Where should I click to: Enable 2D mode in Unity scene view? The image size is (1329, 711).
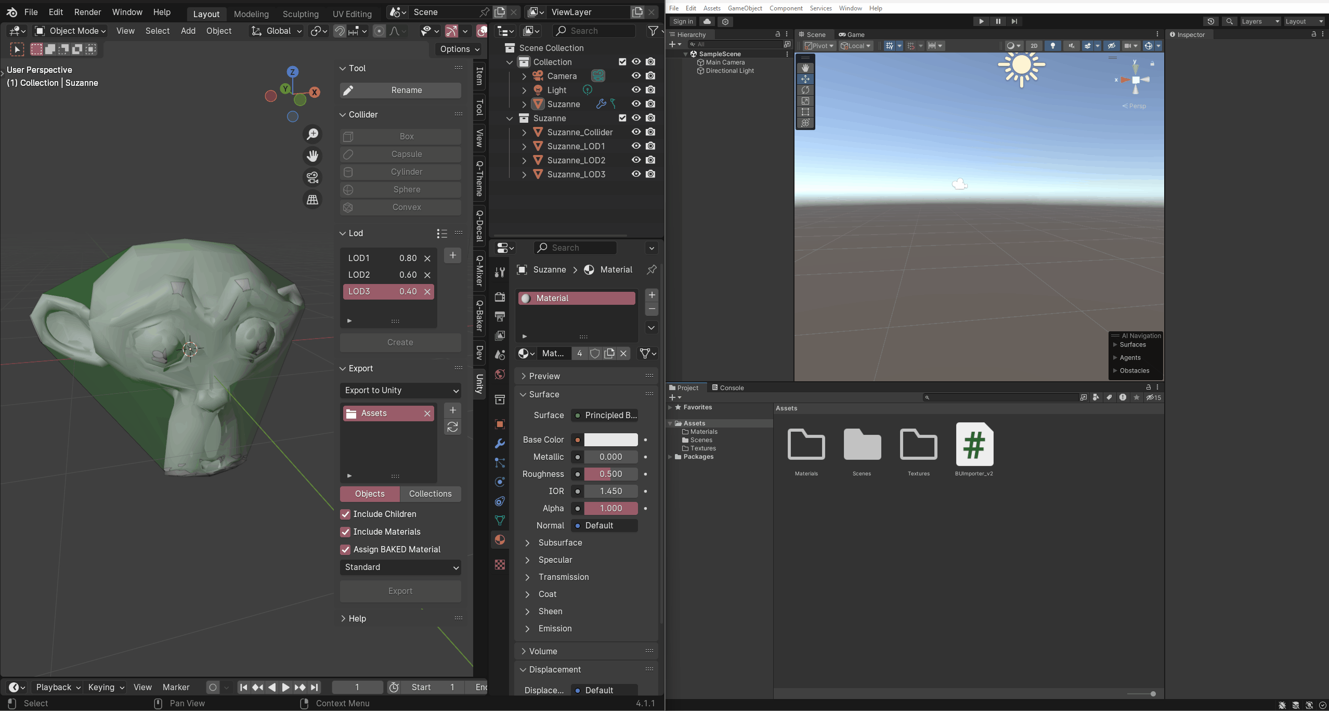[x=1034, y=46]
